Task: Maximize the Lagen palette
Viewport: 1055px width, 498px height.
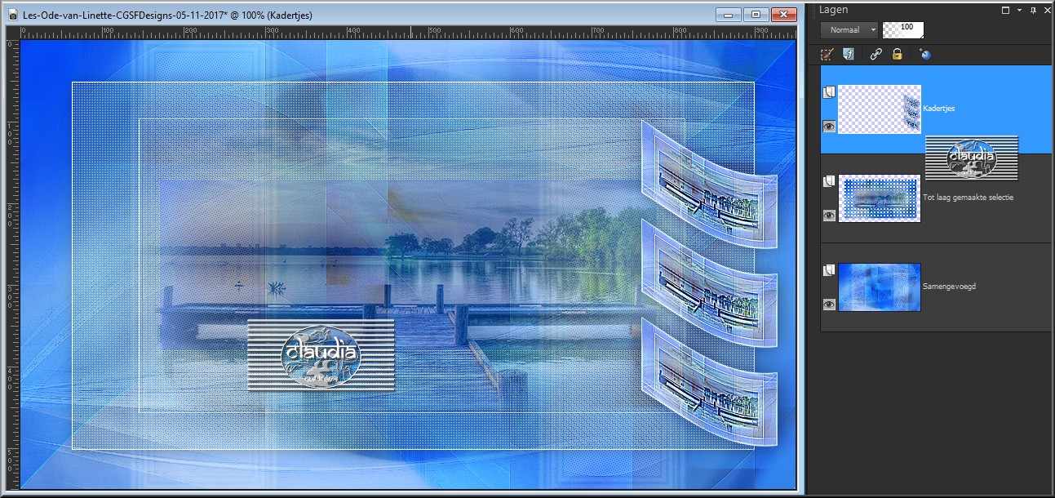Action: [1005, 10]
